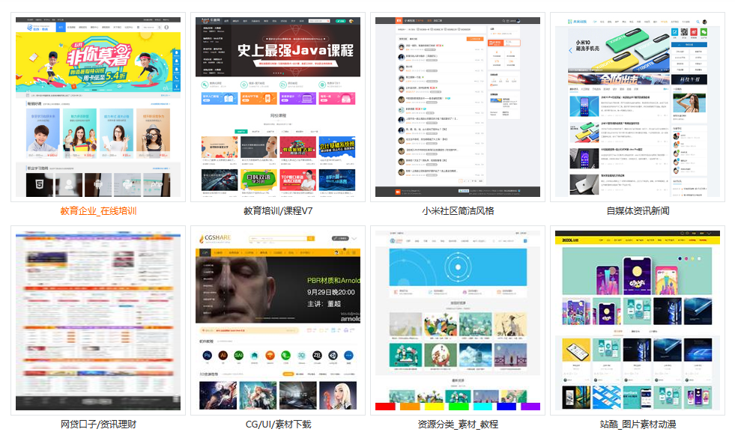Open the 自媒体资讯新闻 caption link

point(638,210)
